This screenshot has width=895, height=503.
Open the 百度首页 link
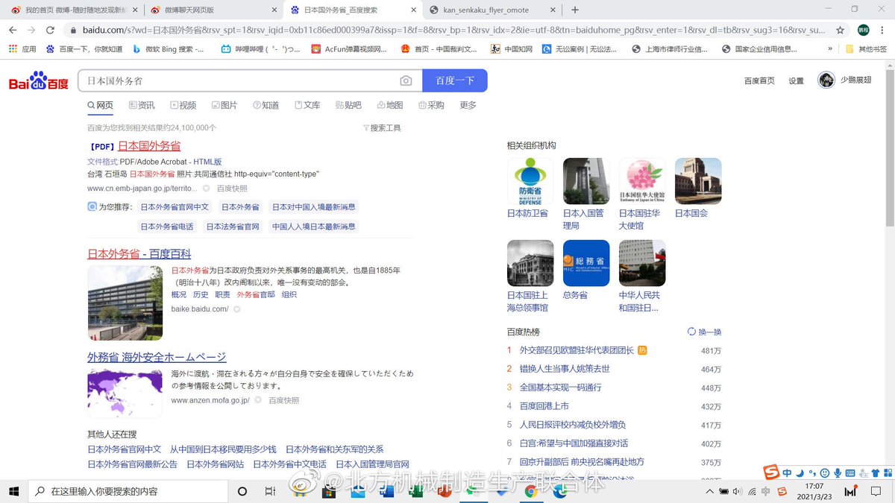tap(759, 80)
